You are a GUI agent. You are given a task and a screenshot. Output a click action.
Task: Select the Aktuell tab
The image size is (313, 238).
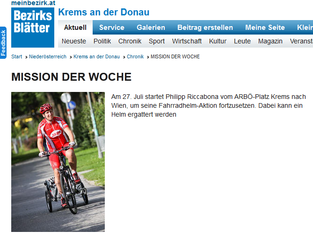coord(75,28)
